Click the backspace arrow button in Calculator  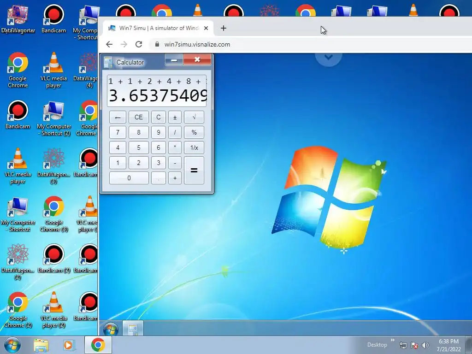click(x=118, y=117)
